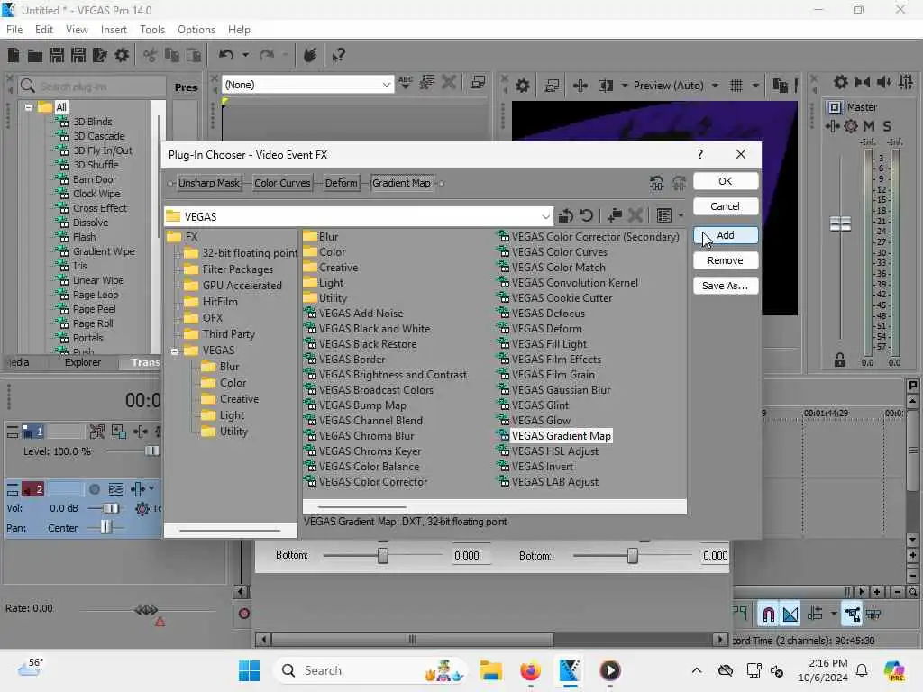Click the Save project toolbar icon
Screen dimensions: 923x692
57,55
